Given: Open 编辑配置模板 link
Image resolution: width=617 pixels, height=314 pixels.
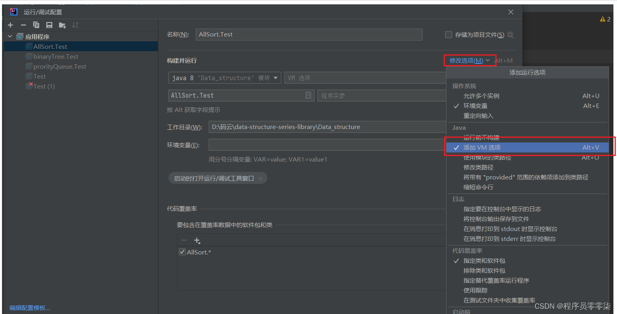Looking at the screenshot, I should coord(30,308).
